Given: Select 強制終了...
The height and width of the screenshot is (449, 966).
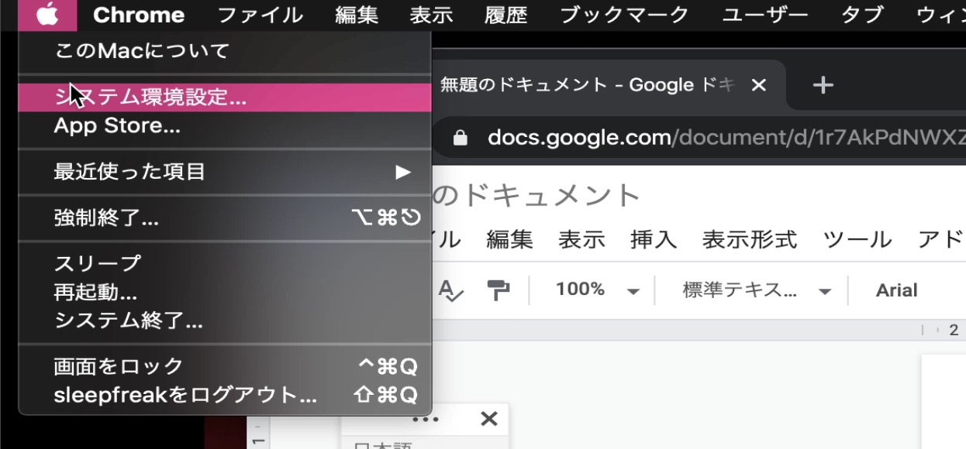Looking at the screenshot, I should pos(225,218).
